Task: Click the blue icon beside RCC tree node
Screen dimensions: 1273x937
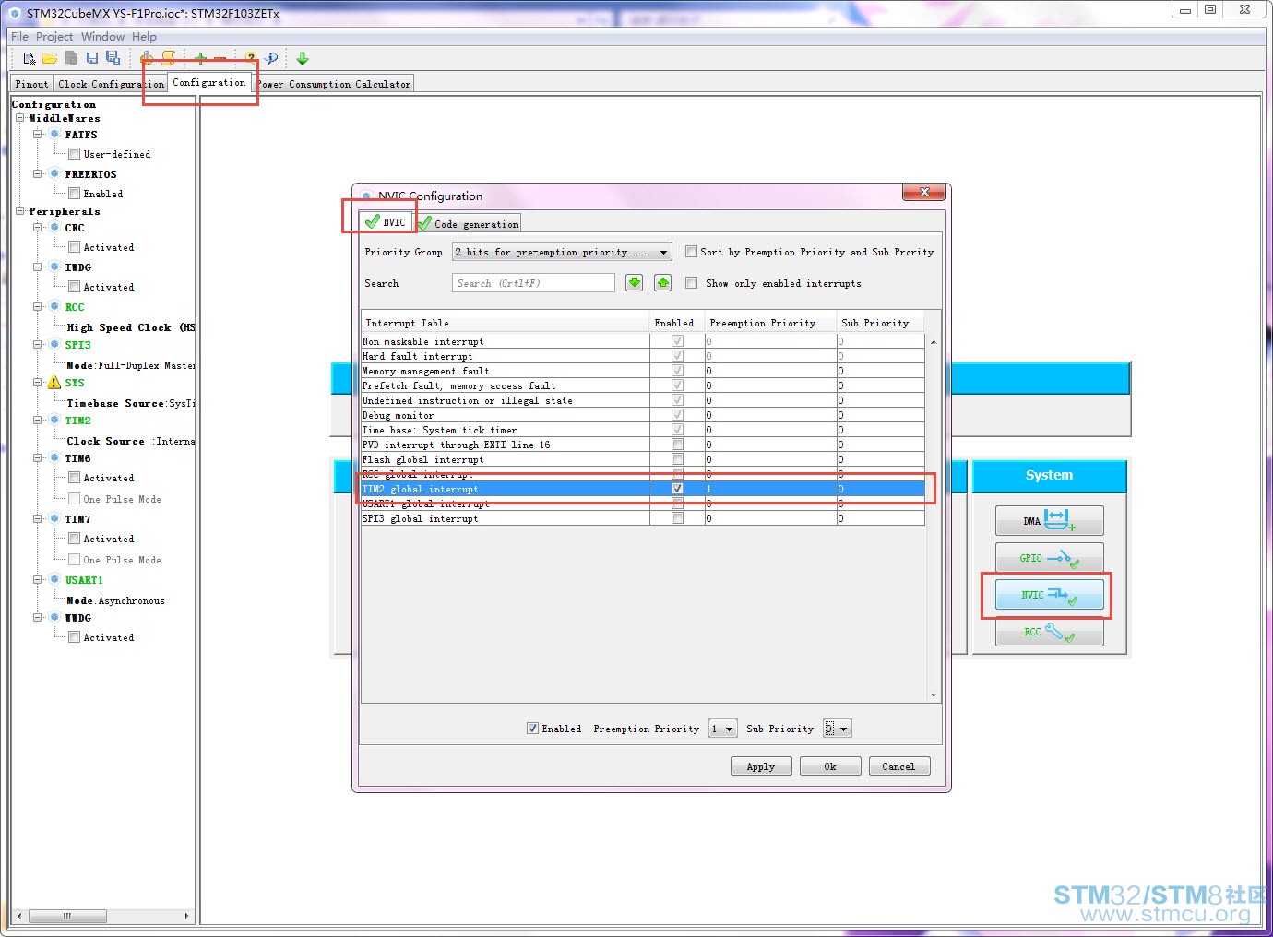Action: pyautogui.click(x=54, y=307)
